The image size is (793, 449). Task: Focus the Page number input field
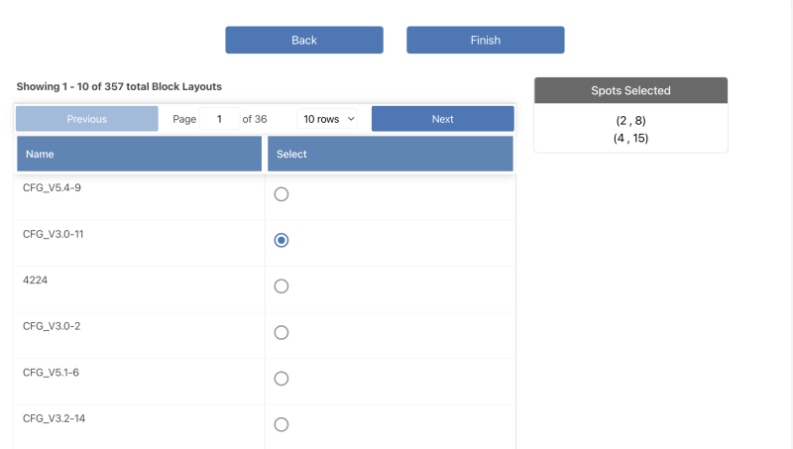tap(219, 119)
